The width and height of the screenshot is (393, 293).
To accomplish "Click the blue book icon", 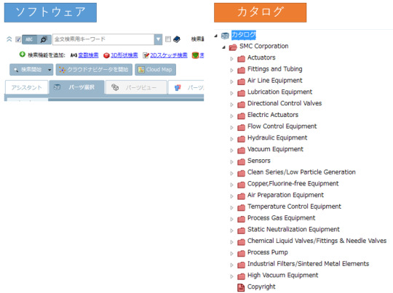I will click(176, 39).
